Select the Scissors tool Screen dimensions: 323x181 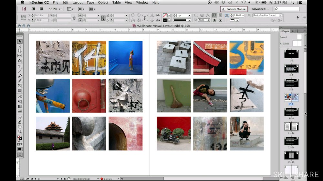click(20, 97)
